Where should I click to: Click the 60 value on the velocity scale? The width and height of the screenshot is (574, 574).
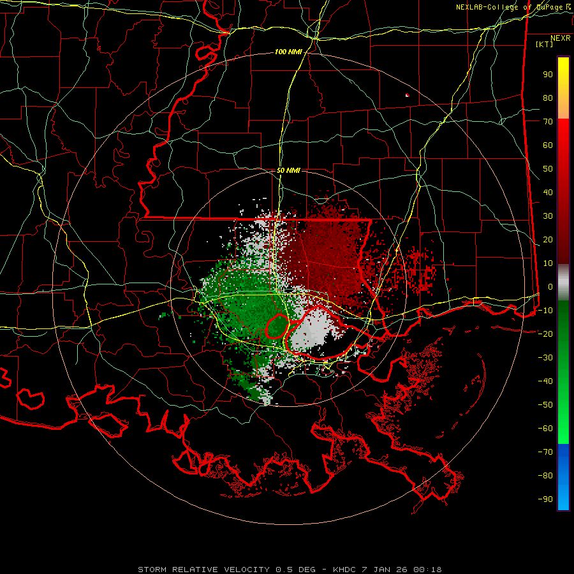pos(548,145)
